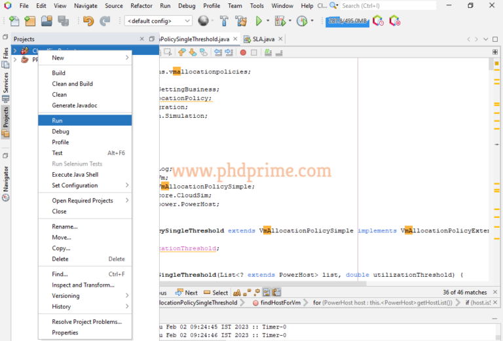Choose Clean and Build in context menu
The image size is (503, 341).
[x=72, y=84]
